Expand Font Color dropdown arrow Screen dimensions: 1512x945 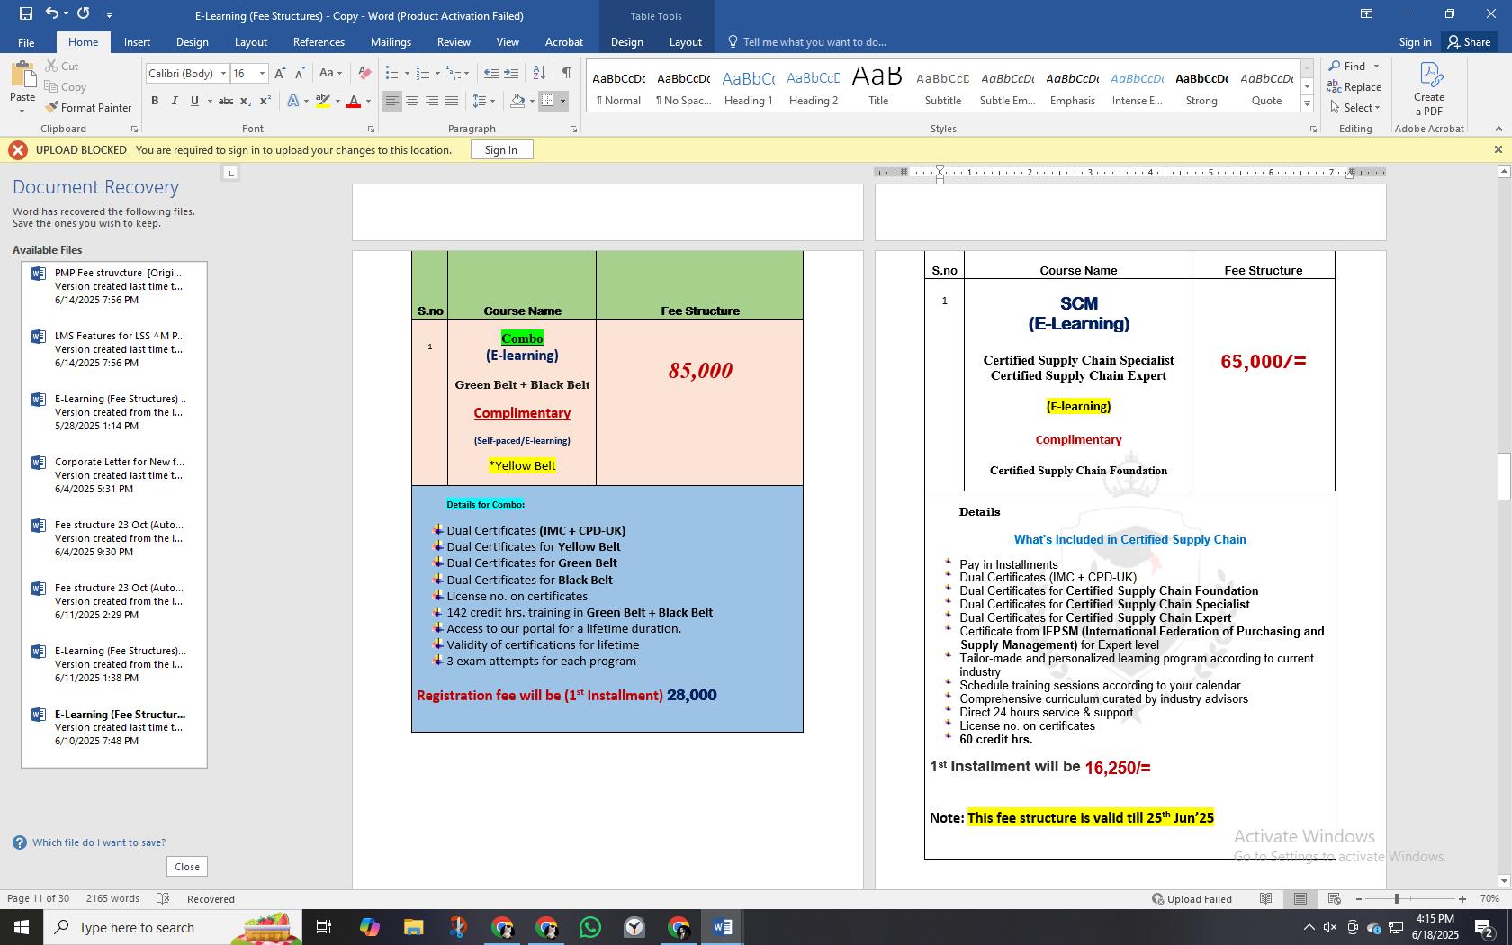(368, 102)
